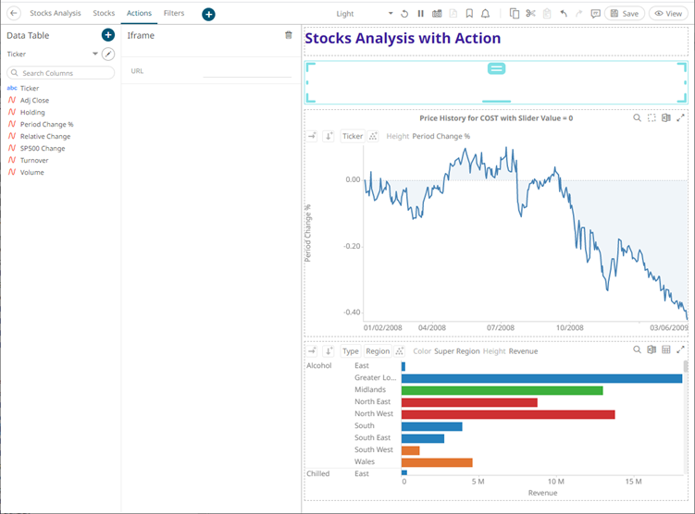Maximize the price history chart
Viewport: 695px width, 514px height.
point(681,118)
